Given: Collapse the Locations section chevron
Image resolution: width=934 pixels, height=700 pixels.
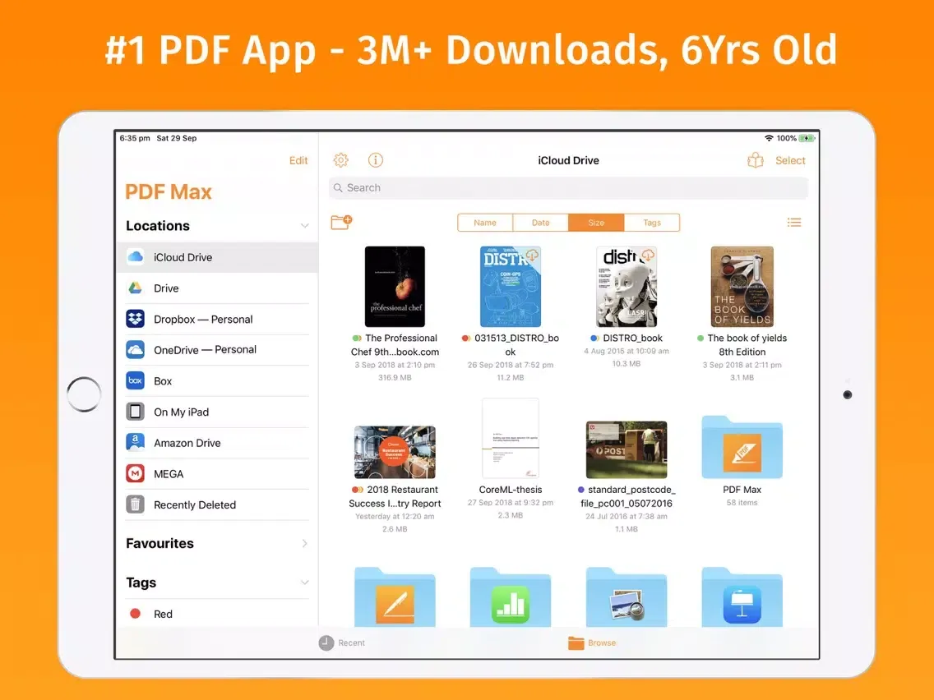Looking at the screenshot, I should 304,226.
